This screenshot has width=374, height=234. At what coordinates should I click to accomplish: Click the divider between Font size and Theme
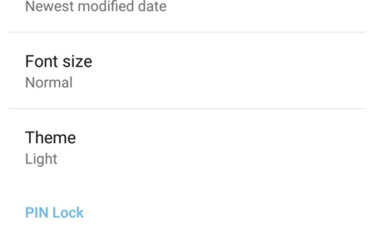pyautogui.click(x=187, y=109)
